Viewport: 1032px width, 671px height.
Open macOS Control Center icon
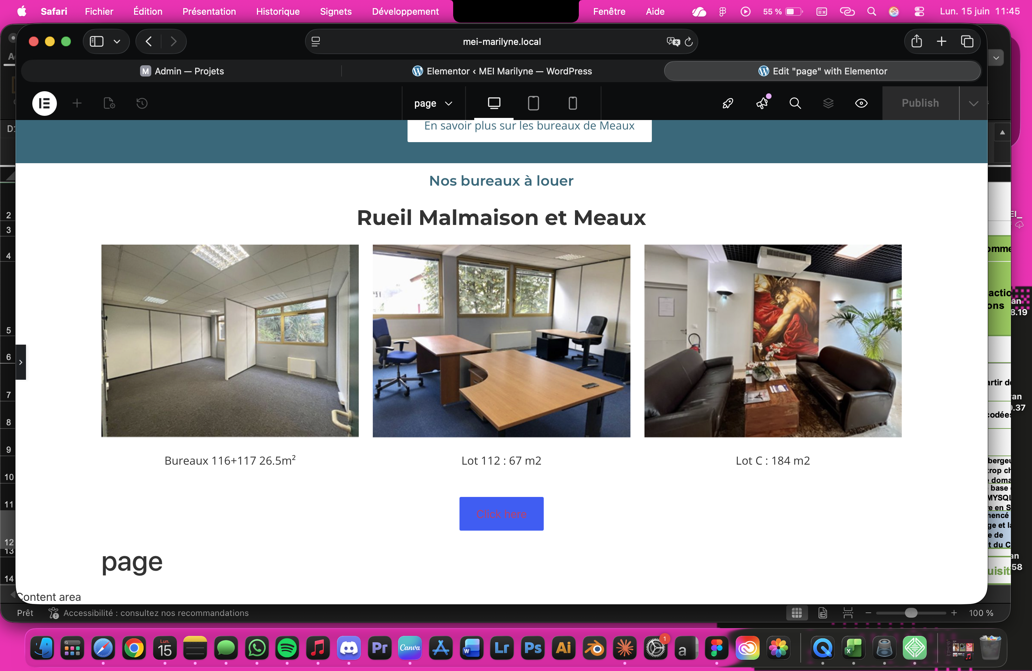[919, 11]
